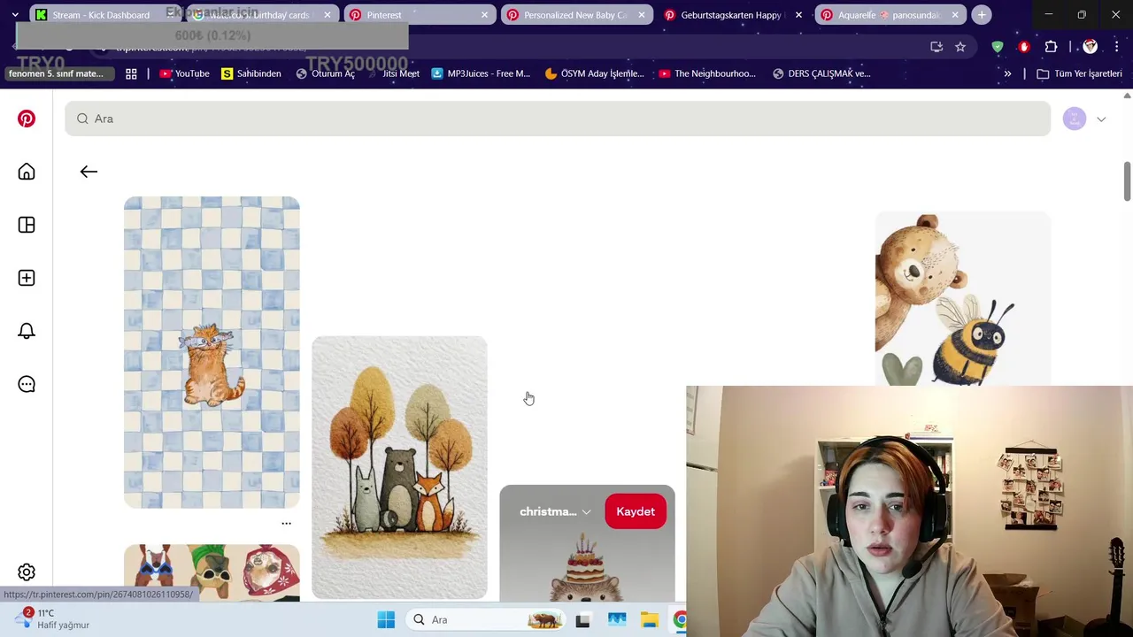Go to the Home feed icon in sidebar
The image size is (1133, 637).
27,172
